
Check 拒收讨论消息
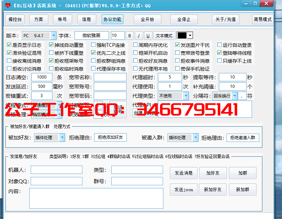coord(9,69)
